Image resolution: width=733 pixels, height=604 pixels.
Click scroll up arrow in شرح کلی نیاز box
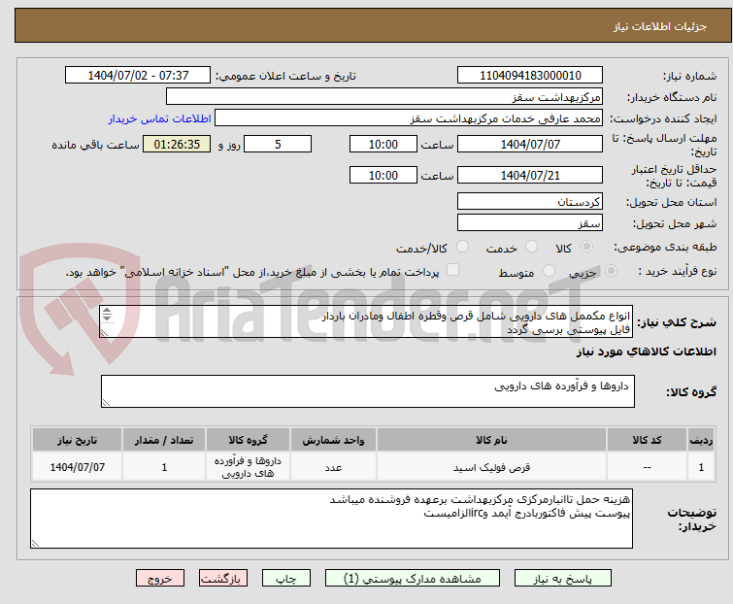[107, 311]
